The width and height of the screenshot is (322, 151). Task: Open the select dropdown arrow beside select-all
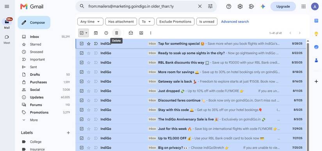[87, 33]
